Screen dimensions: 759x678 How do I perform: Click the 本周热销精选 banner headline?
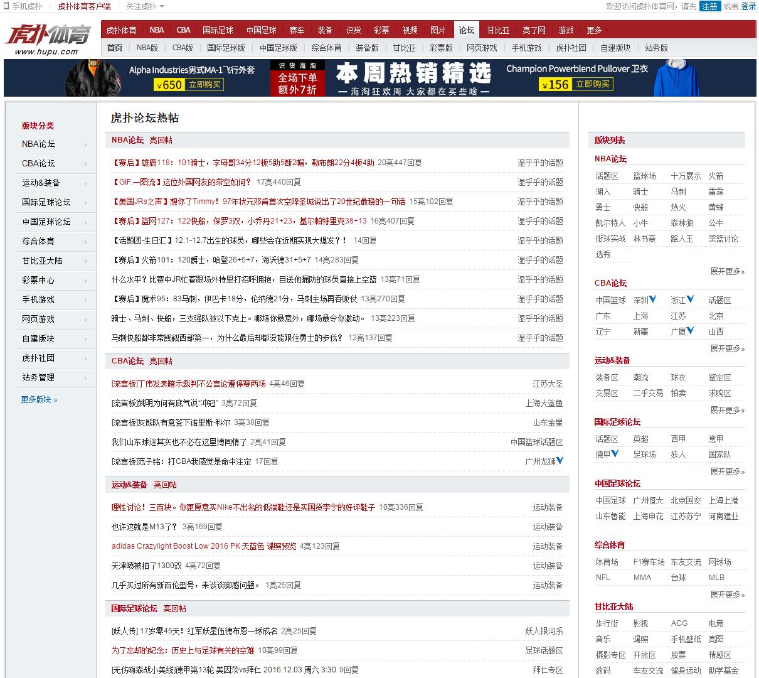pos(413,74)
